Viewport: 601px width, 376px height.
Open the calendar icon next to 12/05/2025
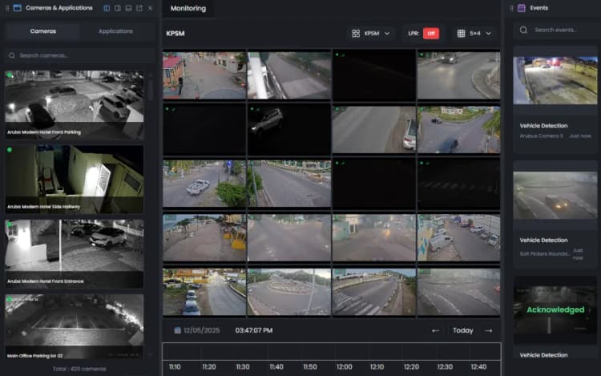pos(177,330)
